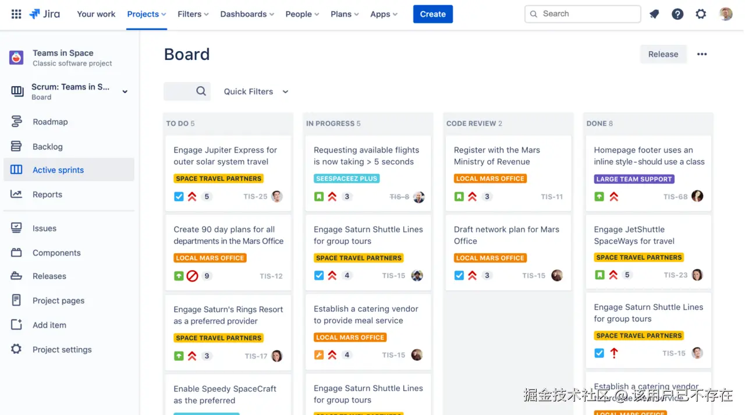Click the task checkbox on Done Saturn Shuttle card
Screen dimensions: 745x415
pyautogui.click(x=599, y=353)
